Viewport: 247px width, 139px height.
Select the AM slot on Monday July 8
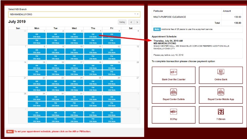click(37, 51)
